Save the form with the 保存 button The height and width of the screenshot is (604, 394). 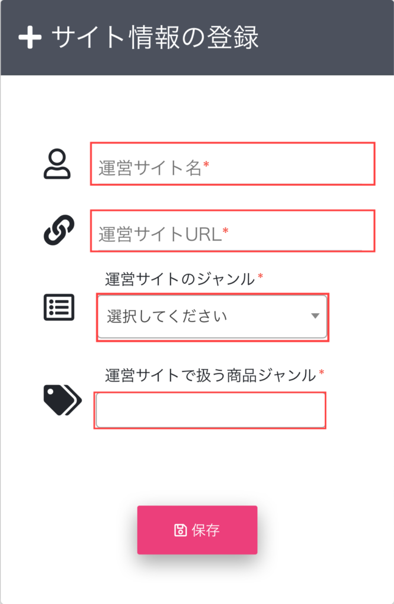[x=197, y=530]
